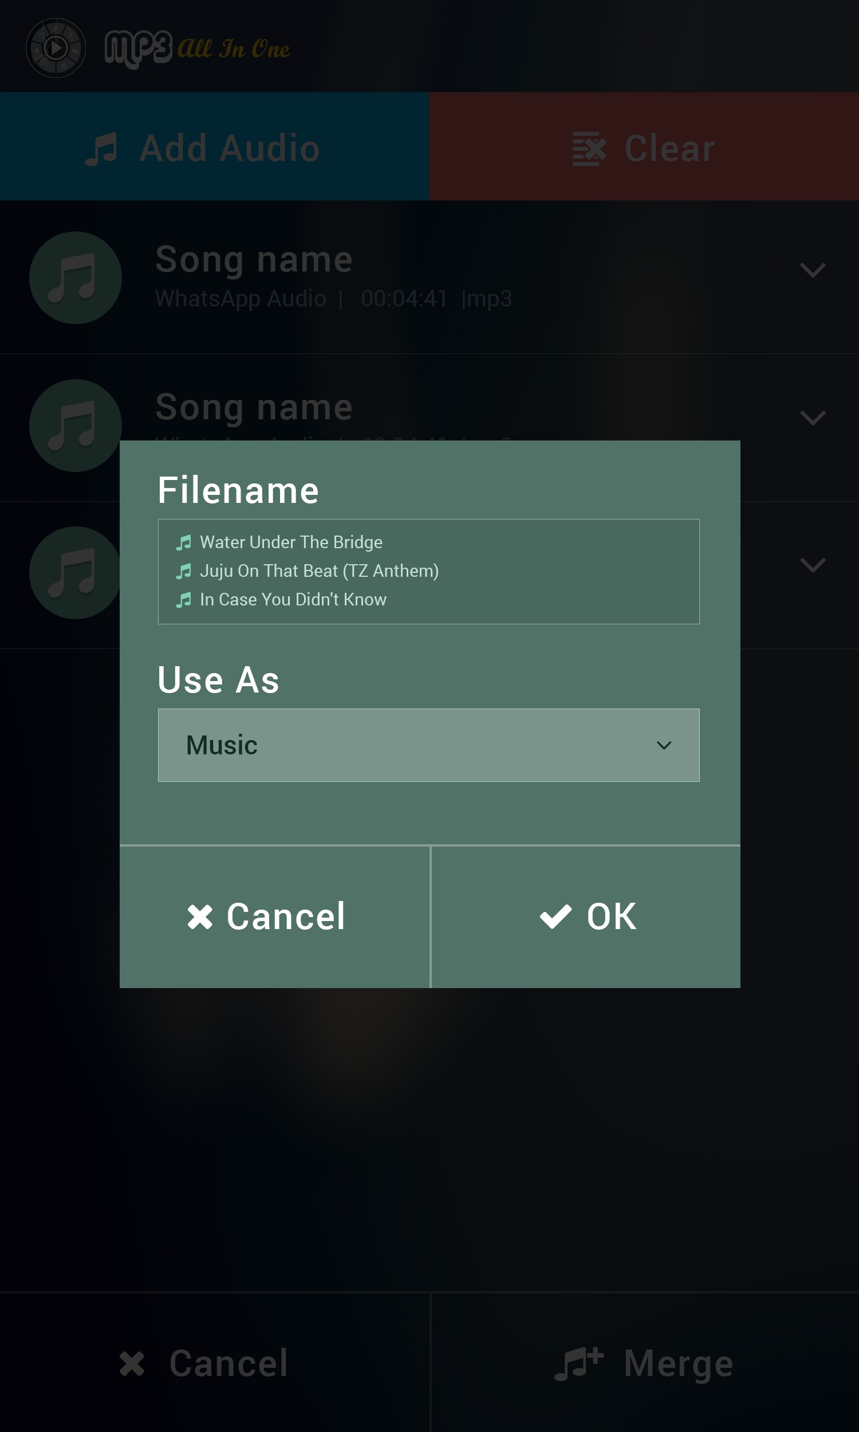The image size is (859, 1432).
Task: Select the second Song name title text
Action: [254, 407]
